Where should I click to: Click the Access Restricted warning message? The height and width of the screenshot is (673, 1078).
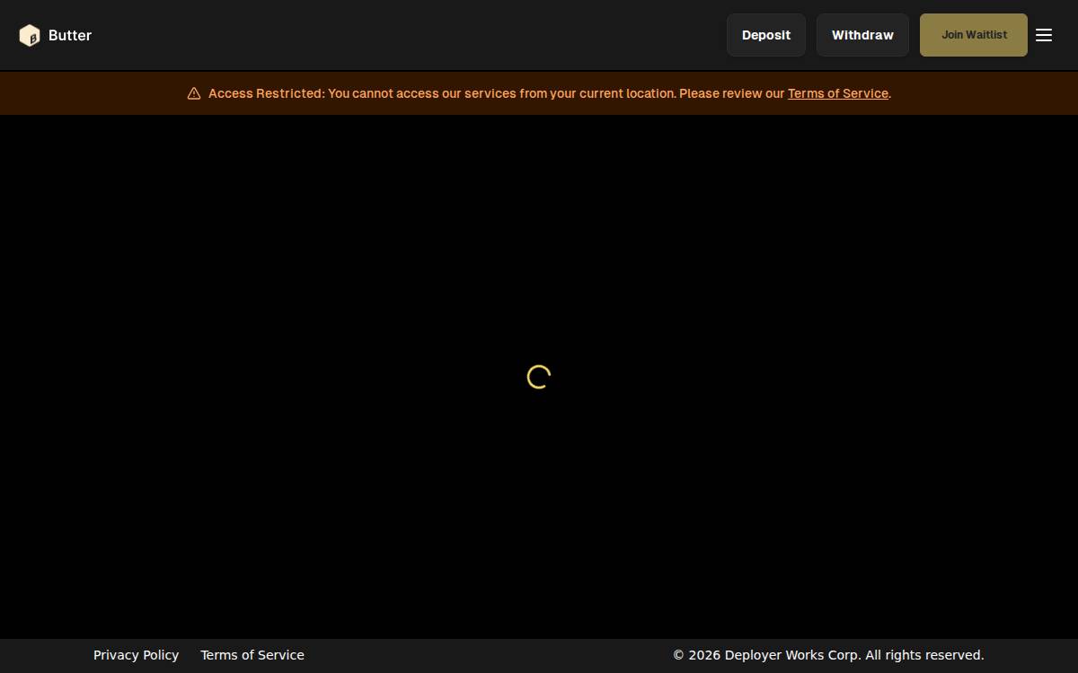click(549, 93)
